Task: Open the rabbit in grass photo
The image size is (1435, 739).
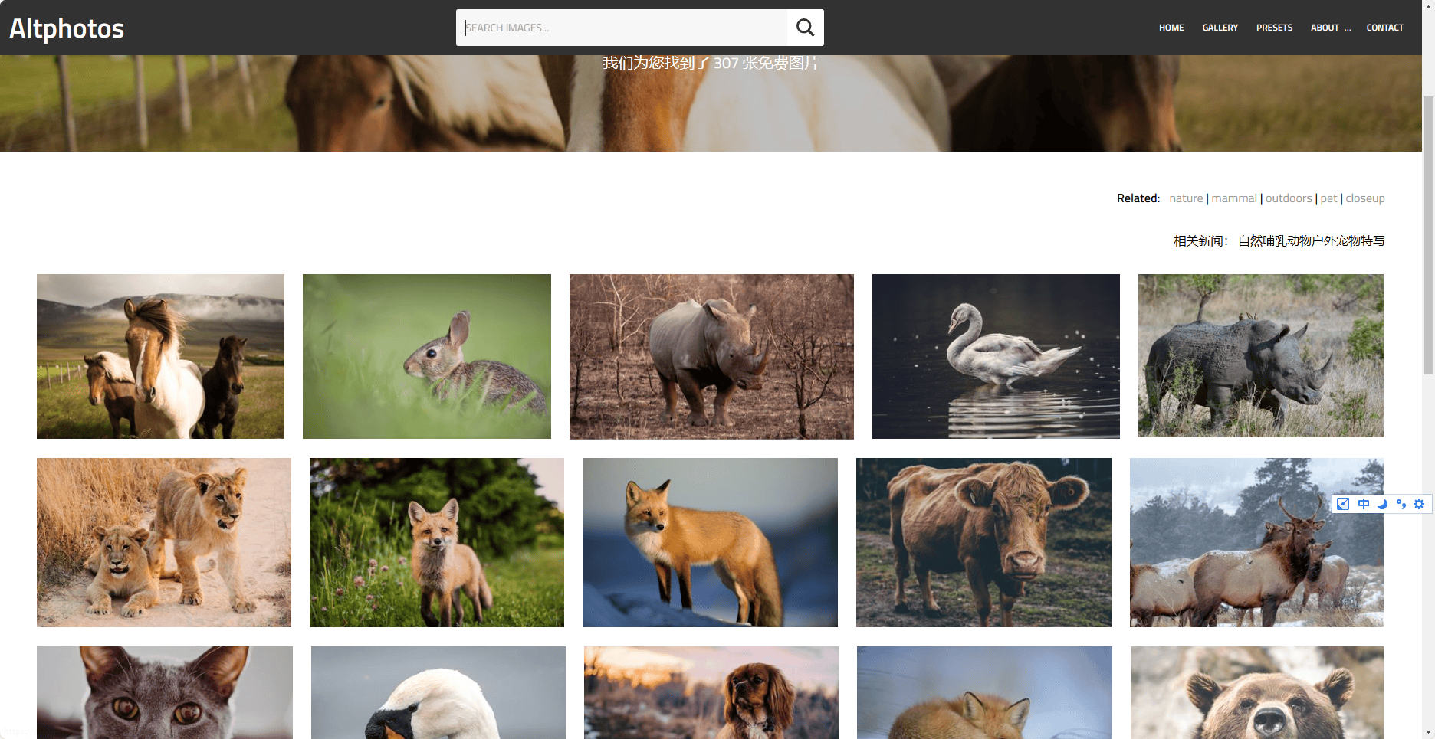Action: tap(426, 356)
